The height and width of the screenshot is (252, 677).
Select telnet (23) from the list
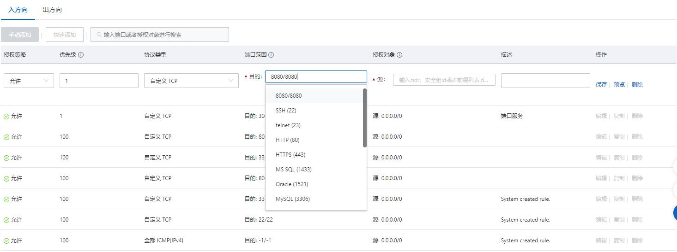(x=314, y=125)
